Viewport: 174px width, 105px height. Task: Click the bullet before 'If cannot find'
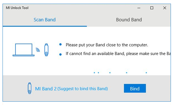pyautogui.click(x=60, y=54)
